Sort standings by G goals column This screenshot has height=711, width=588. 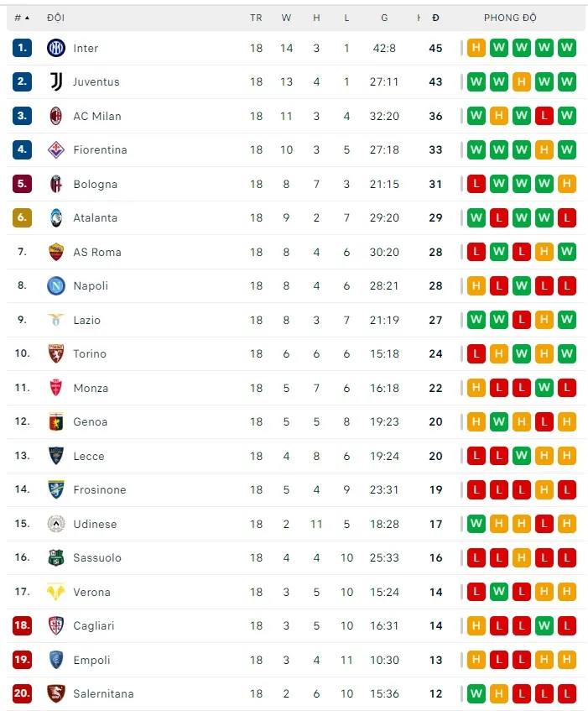[x=384, y=18]
